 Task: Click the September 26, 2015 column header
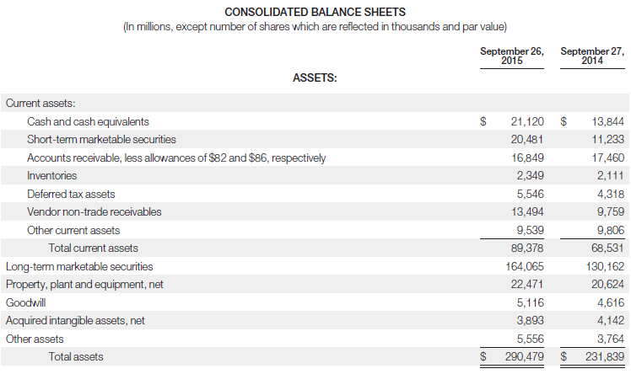(x=511, y=56)
